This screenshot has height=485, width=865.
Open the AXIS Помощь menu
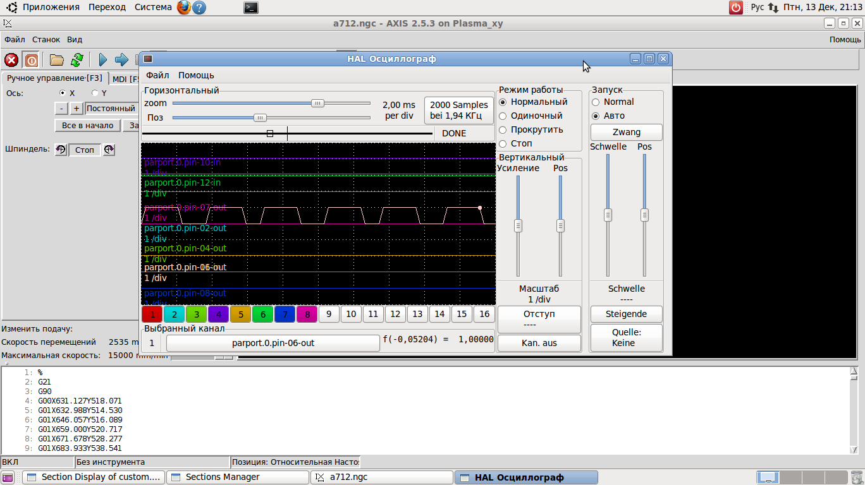click(x=845, y=39)
